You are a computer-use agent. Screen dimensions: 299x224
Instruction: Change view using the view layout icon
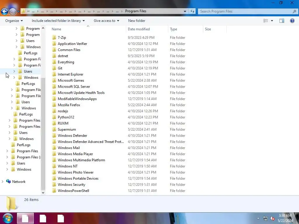pos(266,21)
